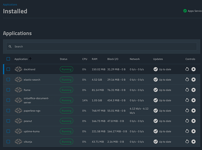202x150 pixels.
Task: Focus the Search applications field
Action: pyautogui.click(x=101, y=46)
